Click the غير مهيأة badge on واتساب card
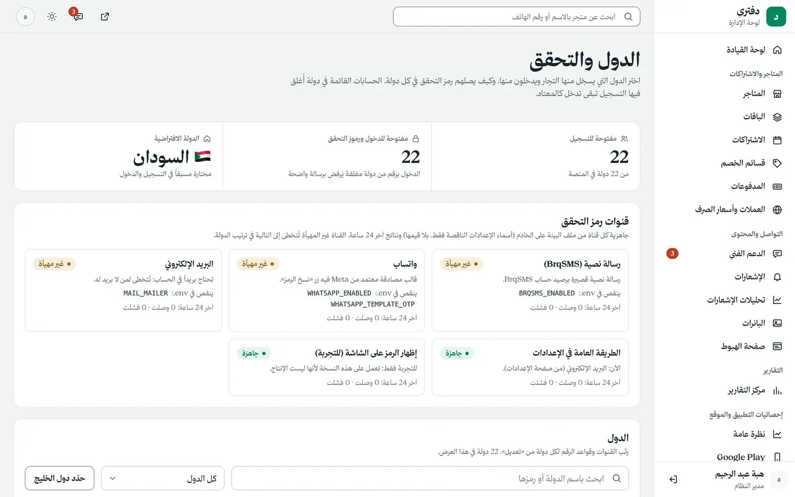This screenshot has width=795, height=497. pos(258,264)
